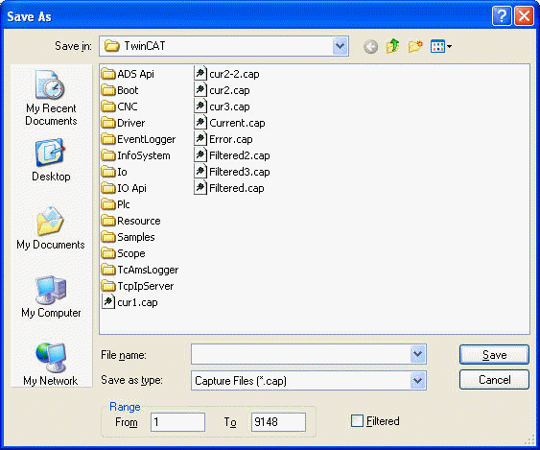Select the Driver folder

pyautogui.click(x=124, y=123)
